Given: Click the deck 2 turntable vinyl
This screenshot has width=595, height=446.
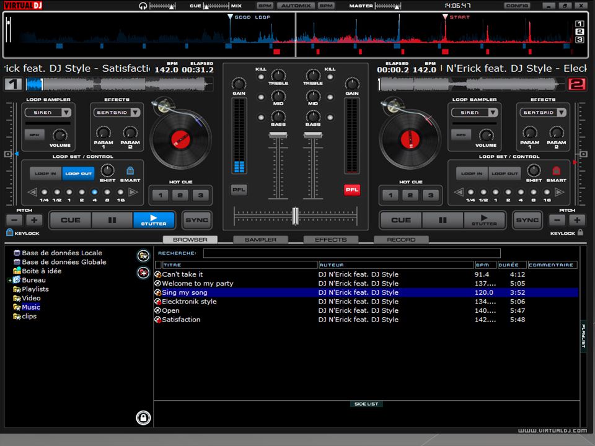Looking at the screenshot, I should [410, 139].
